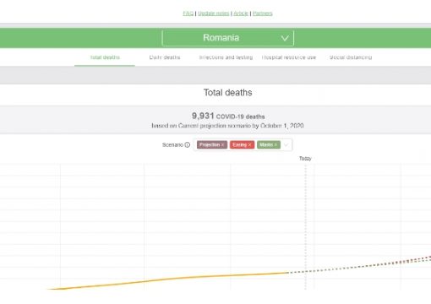Screen dimensions: 431x304
Task: Click the chevron beside Romania
Action: [x=285, y=38]
